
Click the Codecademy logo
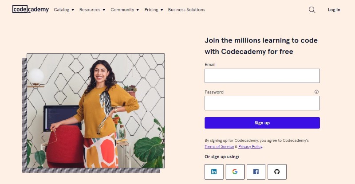(31, 9)
